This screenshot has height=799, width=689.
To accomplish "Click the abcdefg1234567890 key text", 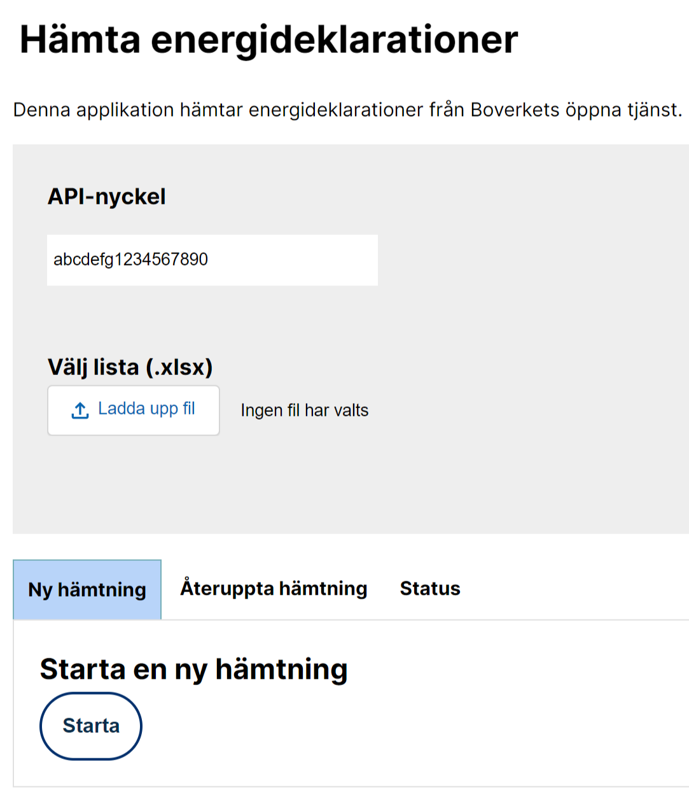I will (130, 260).
